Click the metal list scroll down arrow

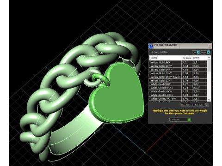[209, 100]
